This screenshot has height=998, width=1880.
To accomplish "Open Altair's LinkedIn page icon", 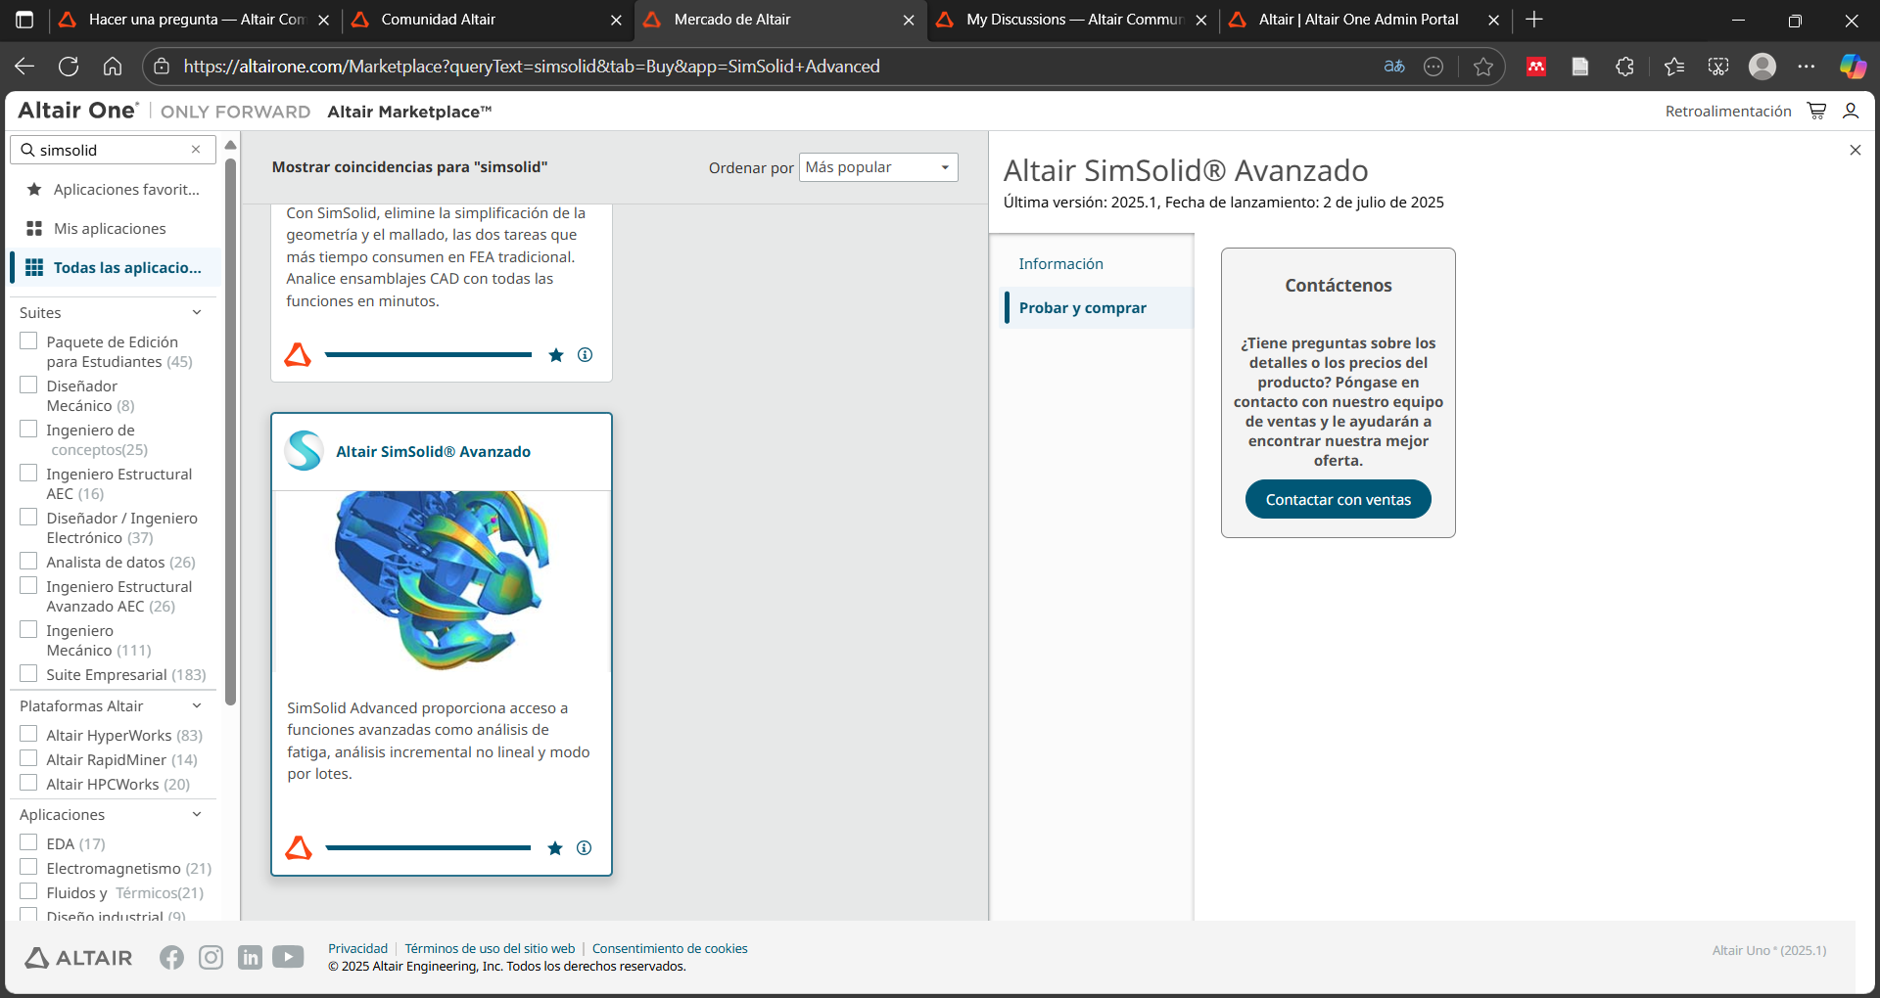I will pyautogui.click(x=250, y=957).
